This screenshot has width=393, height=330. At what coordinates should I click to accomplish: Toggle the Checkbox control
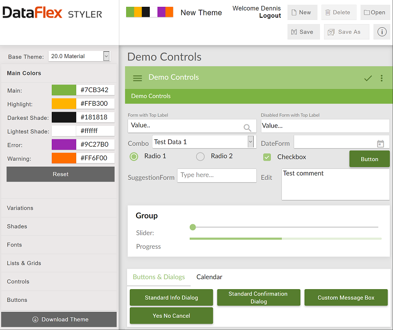[x=267, y=157]
